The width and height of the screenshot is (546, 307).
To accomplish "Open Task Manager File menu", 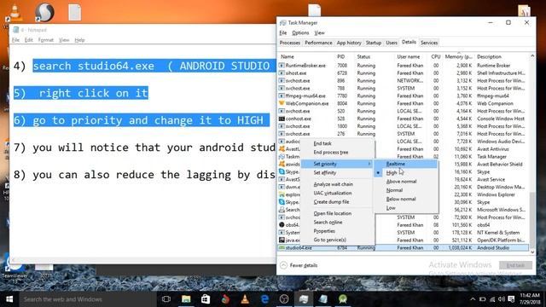I will 282,32.
